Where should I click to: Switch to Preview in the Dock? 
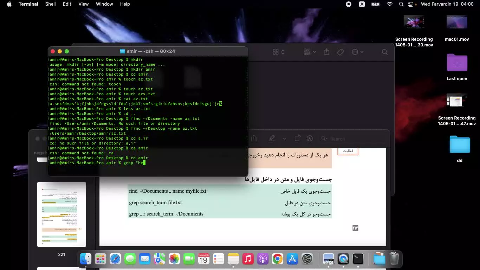[x=329, y=259]
